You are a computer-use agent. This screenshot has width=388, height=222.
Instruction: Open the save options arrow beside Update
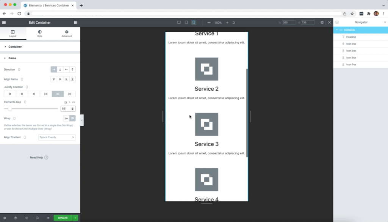75,218
